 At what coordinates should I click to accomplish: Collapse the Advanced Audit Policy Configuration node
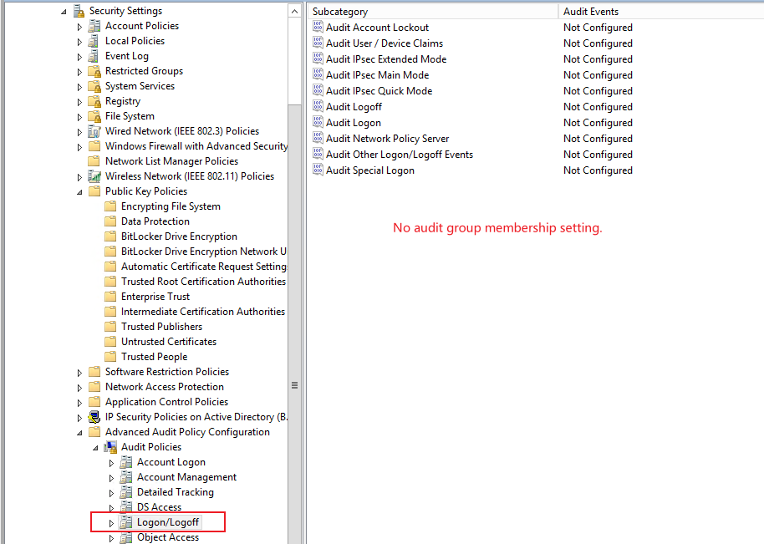pyautogui.click(x=79, y=433)
